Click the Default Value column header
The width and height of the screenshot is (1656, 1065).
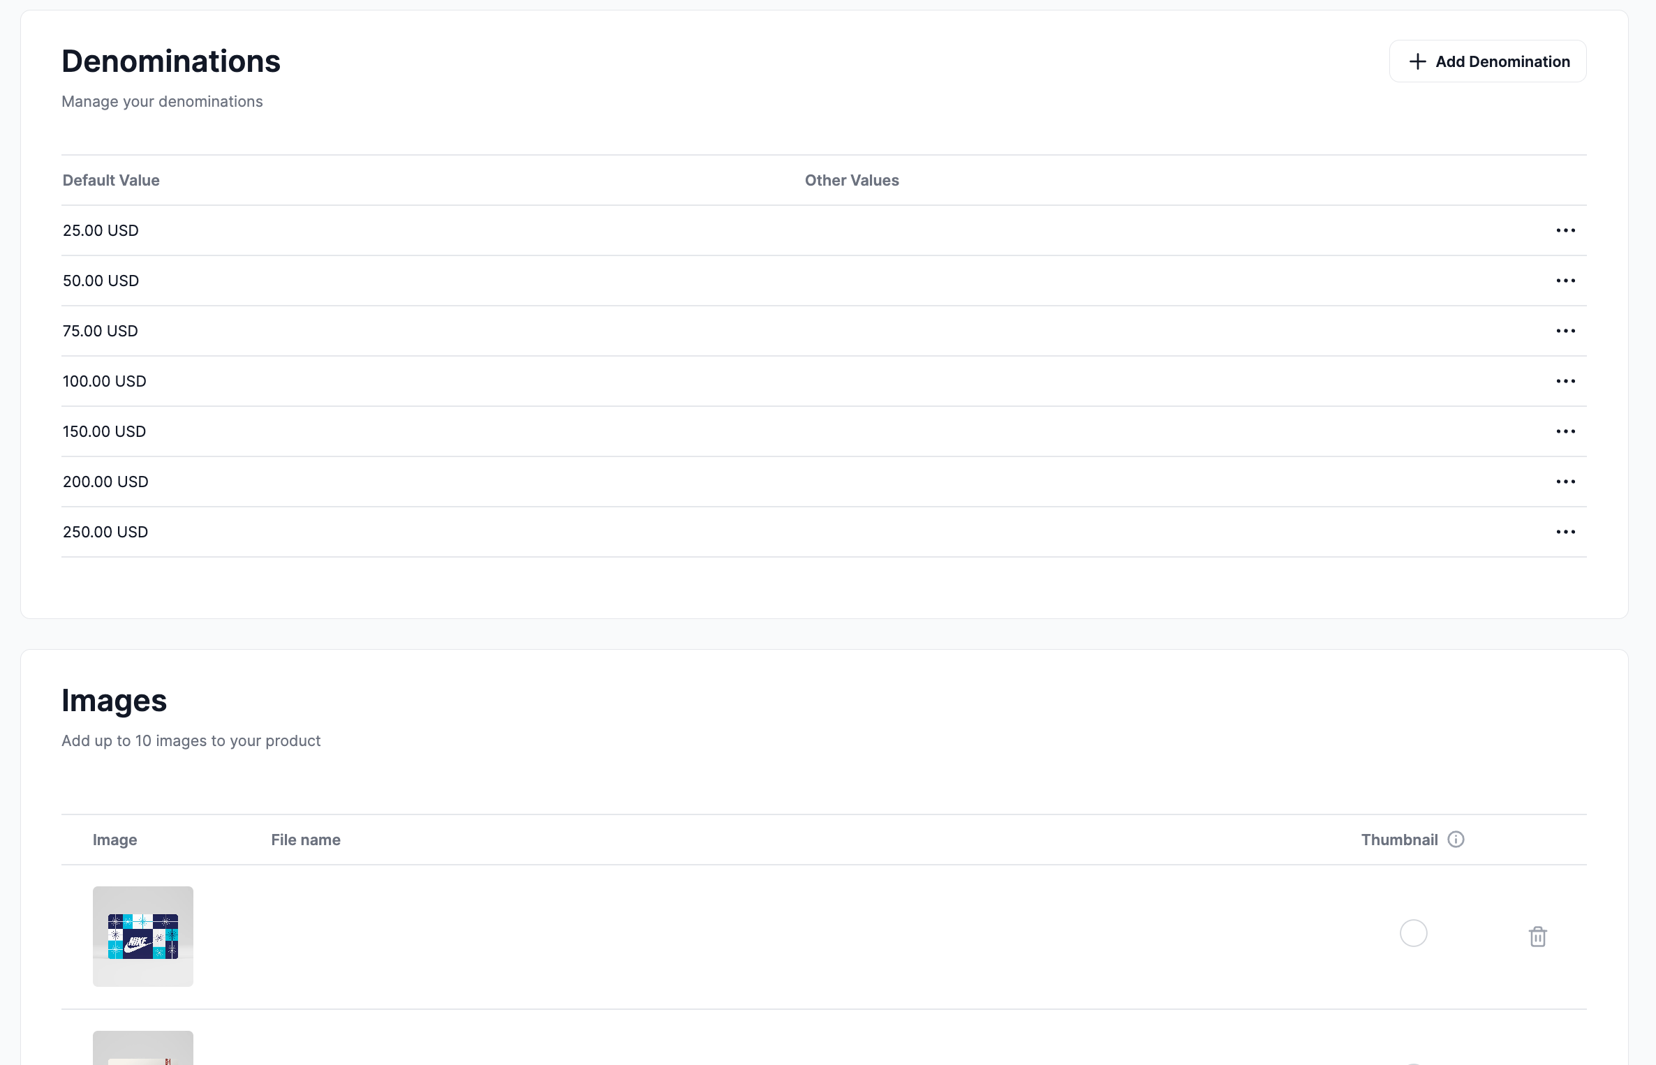(x=110, y=180)
